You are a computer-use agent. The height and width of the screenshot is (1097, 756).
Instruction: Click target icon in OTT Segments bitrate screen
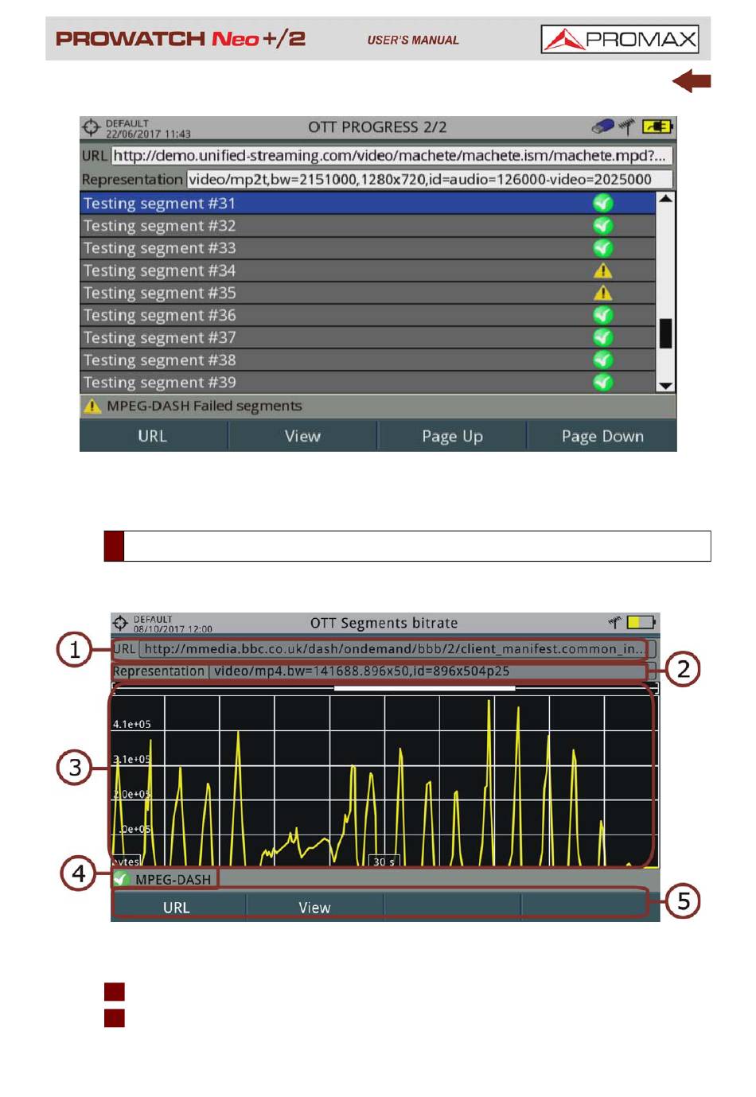click(x=120, y=623)
